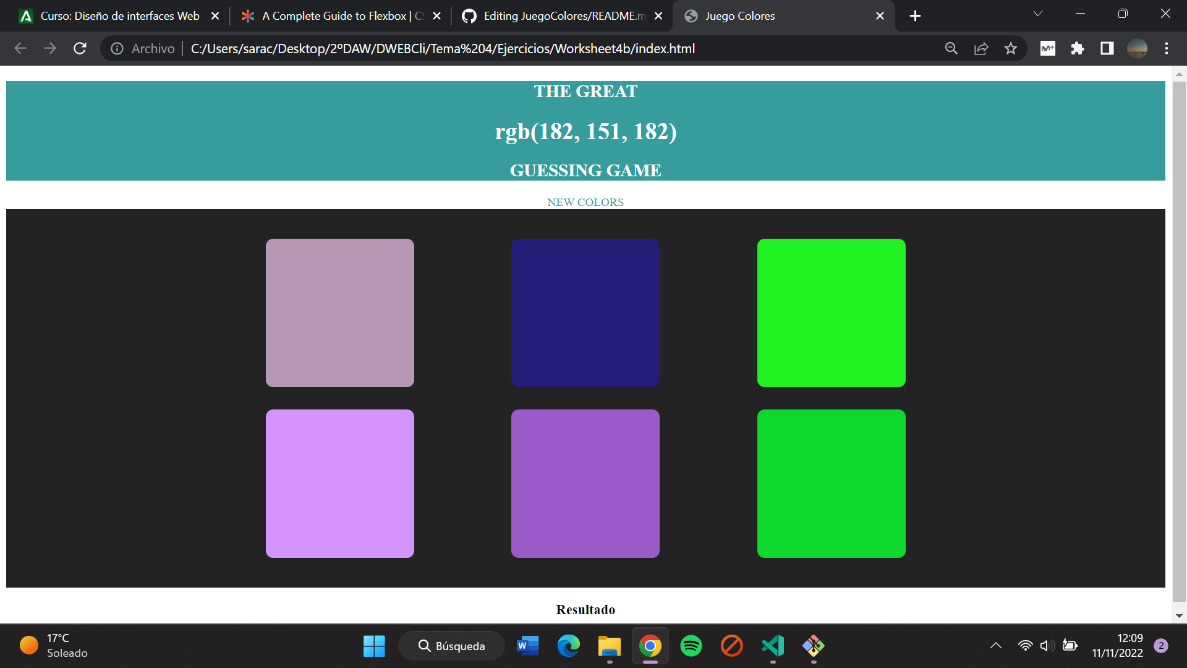Open the tab search chevron
The image size is (1187, 668).
click(x=1038, y=13)
